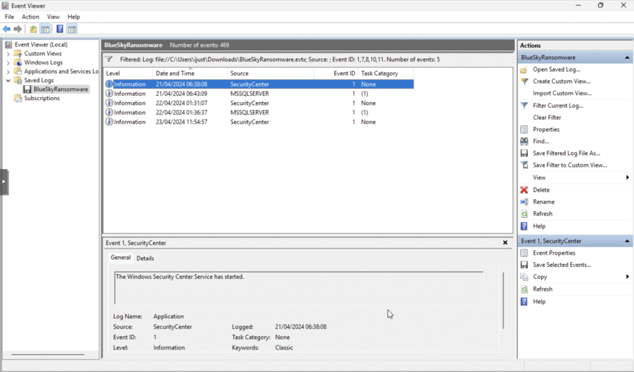Click Create Custom View action
This screenshot has height=372, width=634.
561,82
